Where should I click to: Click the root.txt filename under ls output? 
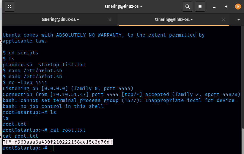click(14, 124)
